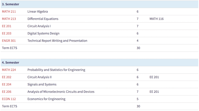
Task: Click the MATH 116 prerequisite for Differential Equations
Action: (x=157, y=19)
